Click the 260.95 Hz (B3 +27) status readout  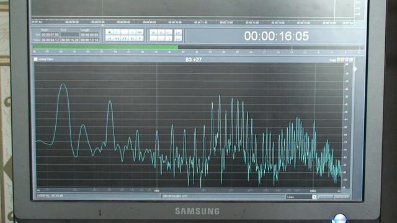[175, 196]
